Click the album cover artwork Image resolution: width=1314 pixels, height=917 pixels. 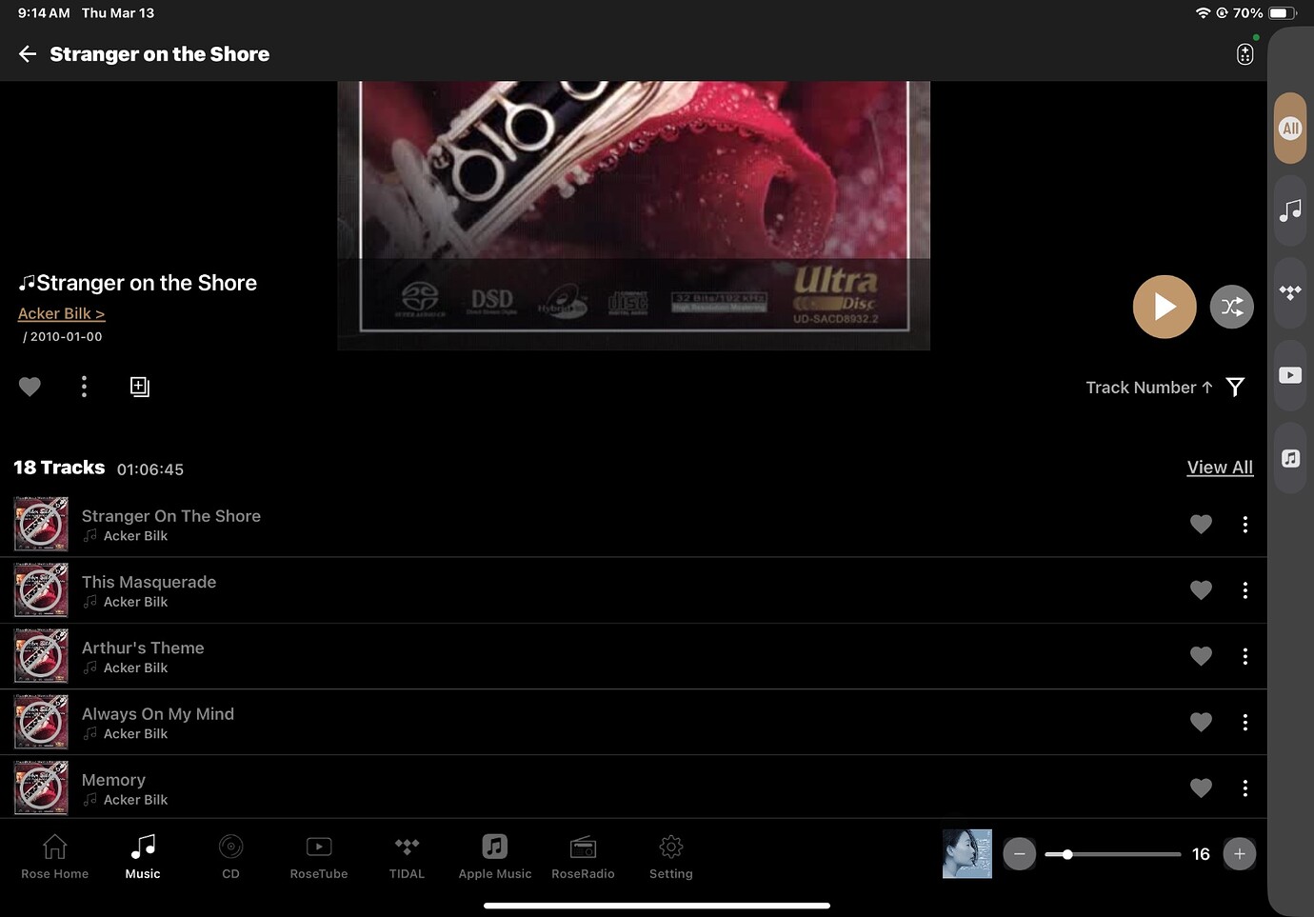pyautogui.click(x=633, y=215)
